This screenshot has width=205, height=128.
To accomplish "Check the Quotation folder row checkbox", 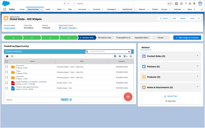I will click(7, 78).
